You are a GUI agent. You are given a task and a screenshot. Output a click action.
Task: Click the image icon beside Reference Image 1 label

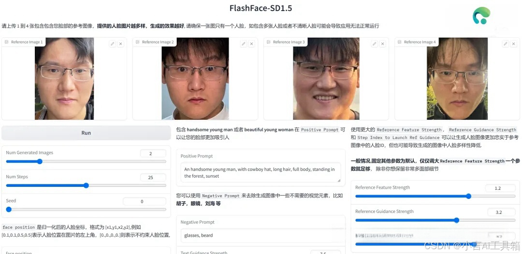[x=7, y=42]
